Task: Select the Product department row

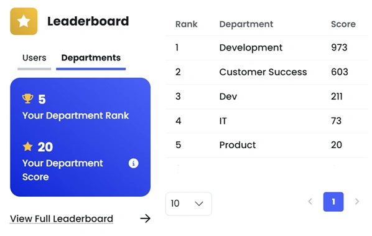Action: [x=267, y=145]
